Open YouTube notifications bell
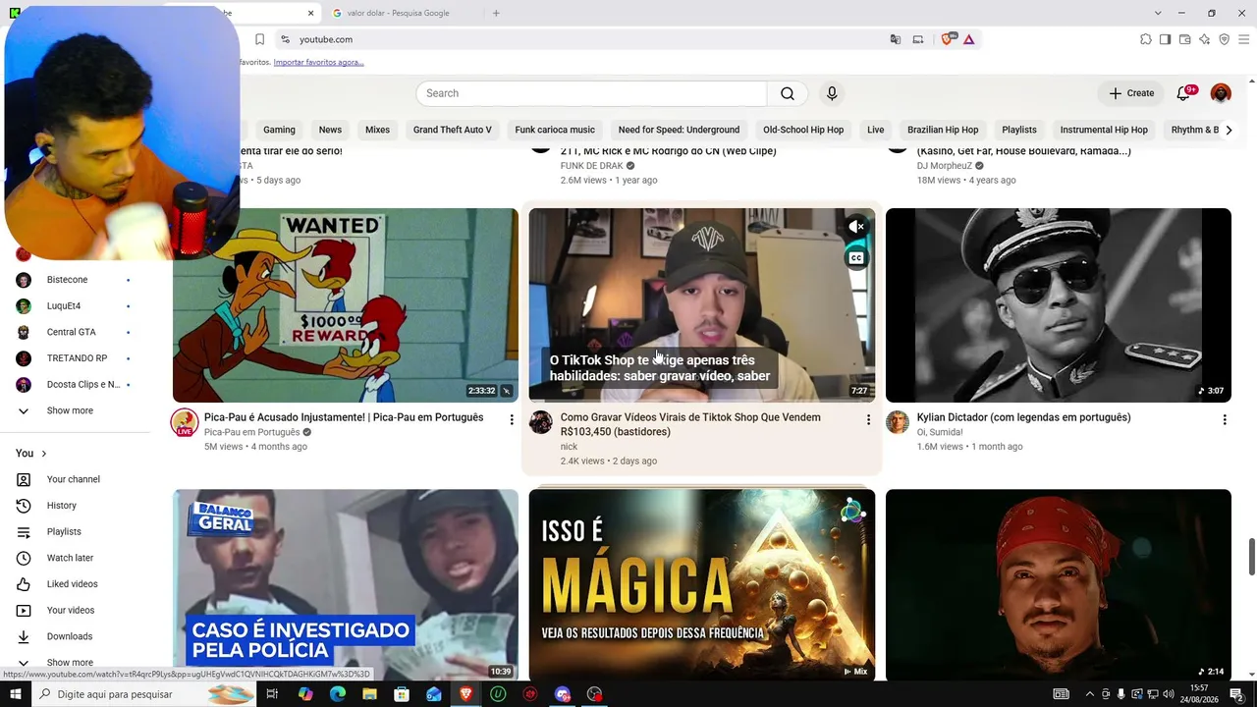 (1185, 93)
